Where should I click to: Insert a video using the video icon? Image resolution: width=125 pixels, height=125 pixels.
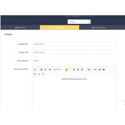click(x=103, y=69)
